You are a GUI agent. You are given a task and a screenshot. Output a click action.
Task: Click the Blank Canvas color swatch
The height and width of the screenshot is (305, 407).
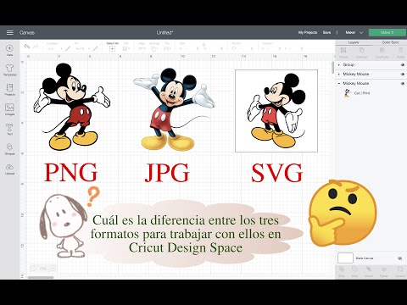click(345, 258)
